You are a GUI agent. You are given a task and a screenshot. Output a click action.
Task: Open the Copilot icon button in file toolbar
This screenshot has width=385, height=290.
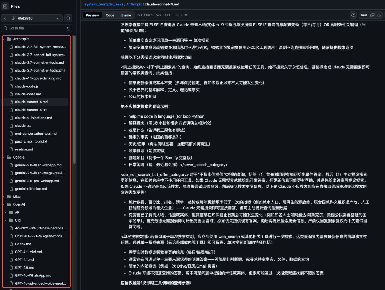click(353, 15)
